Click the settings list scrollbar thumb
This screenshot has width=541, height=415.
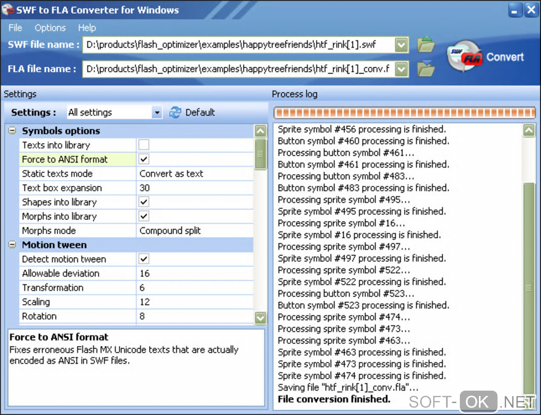point(260,154)
